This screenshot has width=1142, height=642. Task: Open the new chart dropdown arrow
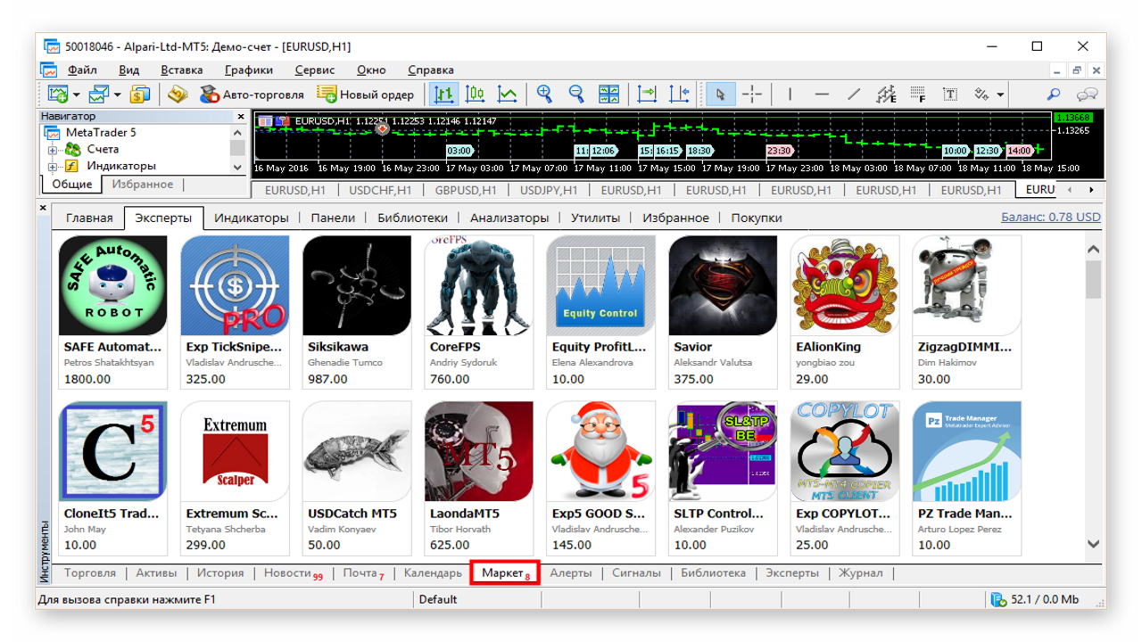77,95
